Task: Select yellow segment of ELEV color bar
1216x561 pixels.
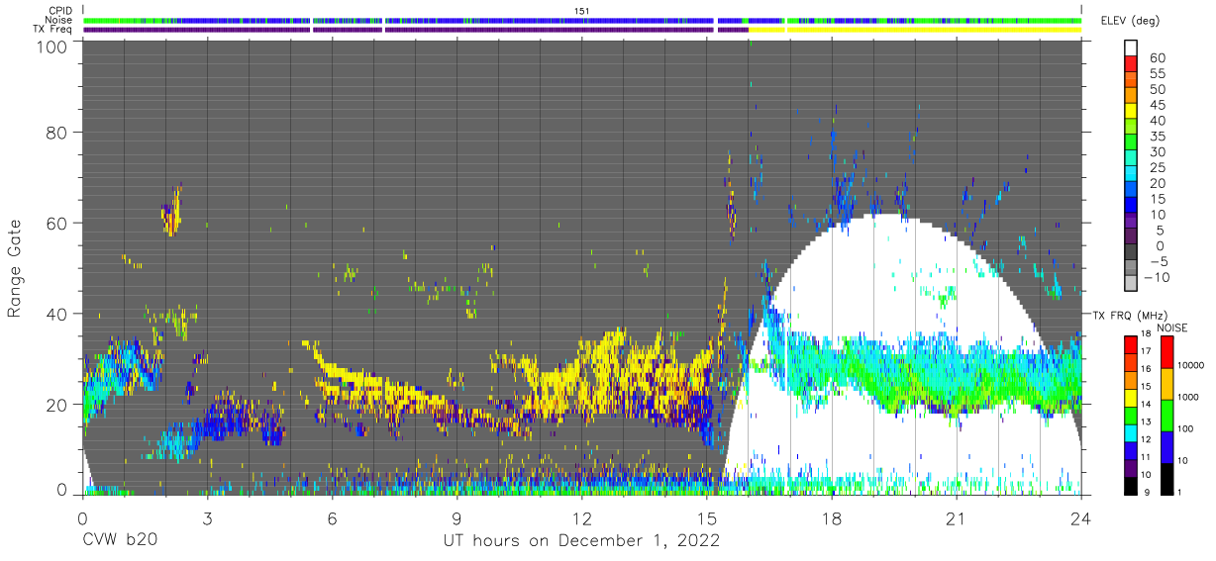Action: pos(1131,110)
